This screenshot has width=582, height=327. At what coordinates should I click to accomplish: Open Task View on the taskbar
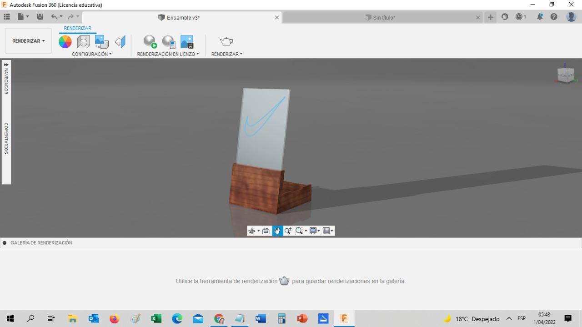pos(51,319)
